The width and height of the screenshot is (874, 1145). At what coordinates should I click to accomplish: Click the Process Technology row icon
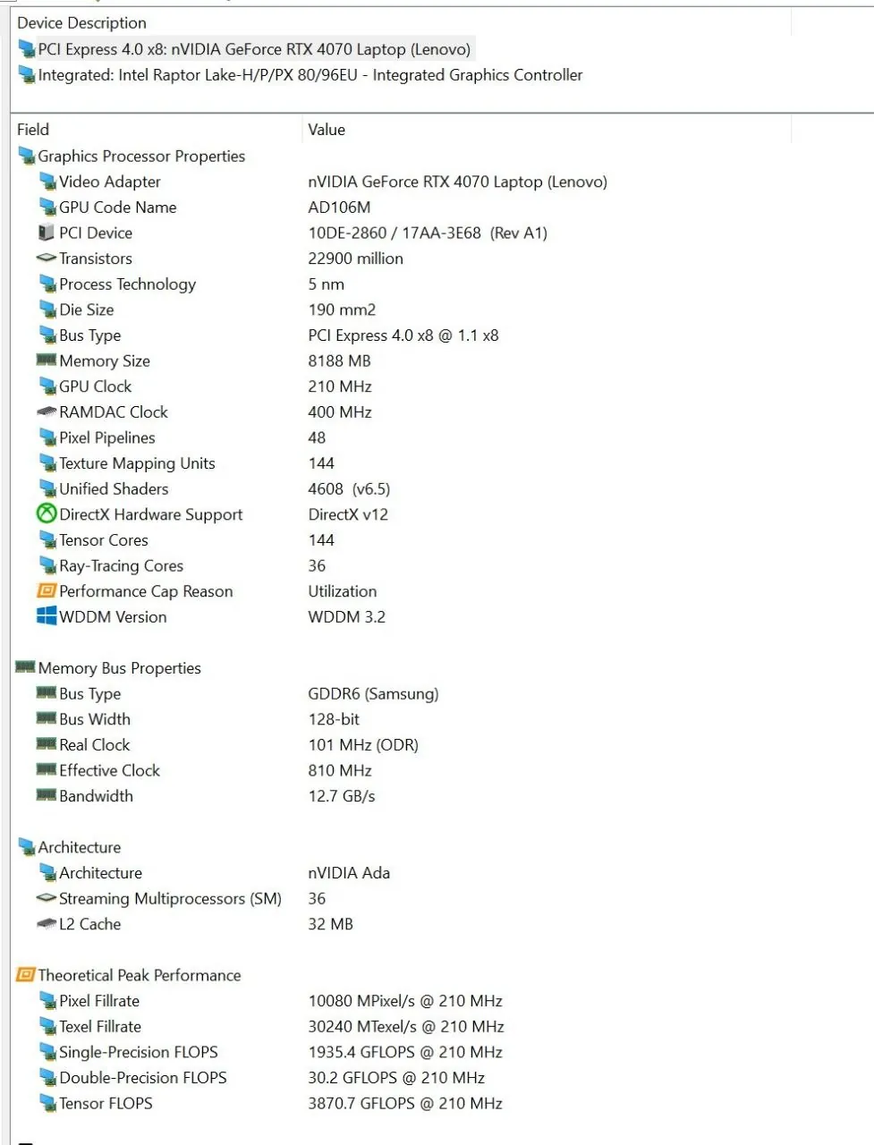pos(47,284)
